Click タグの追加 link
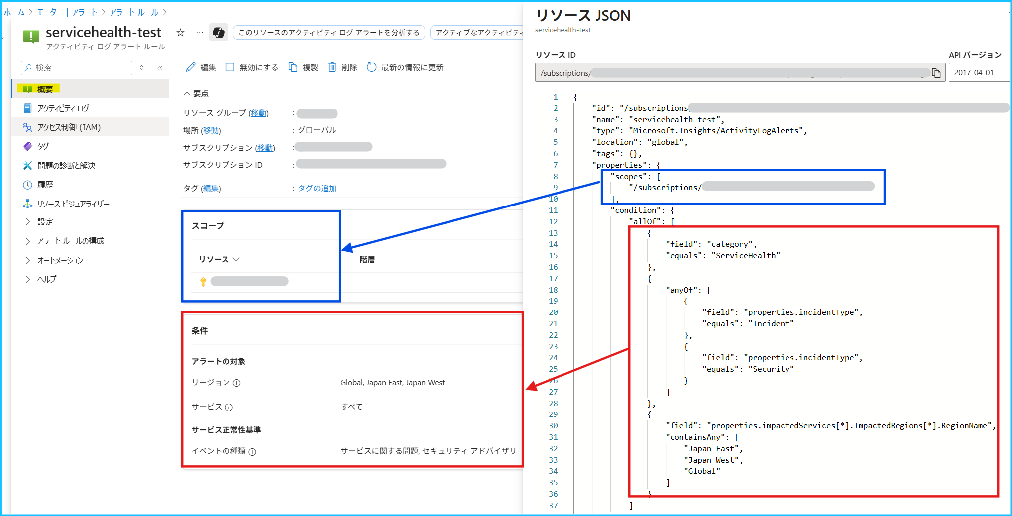 click(317, 188)
